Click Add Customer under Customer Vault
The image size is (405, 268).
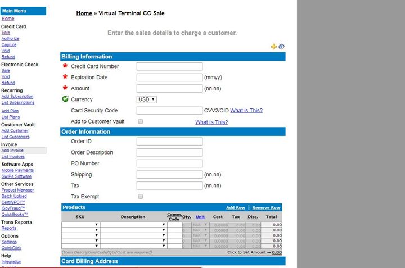(x=15, y=131)
